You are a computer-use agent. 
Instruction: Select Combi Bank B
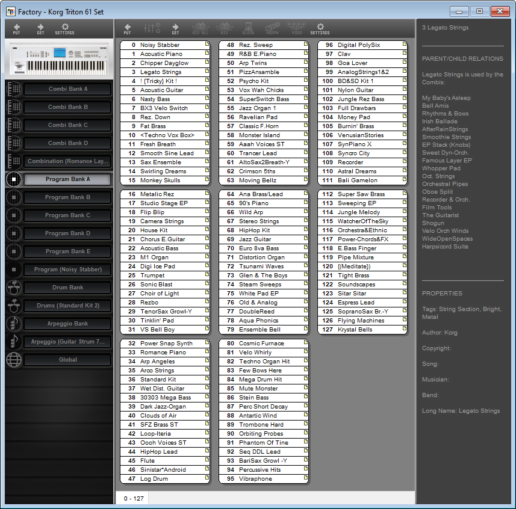tap(67, 107)
